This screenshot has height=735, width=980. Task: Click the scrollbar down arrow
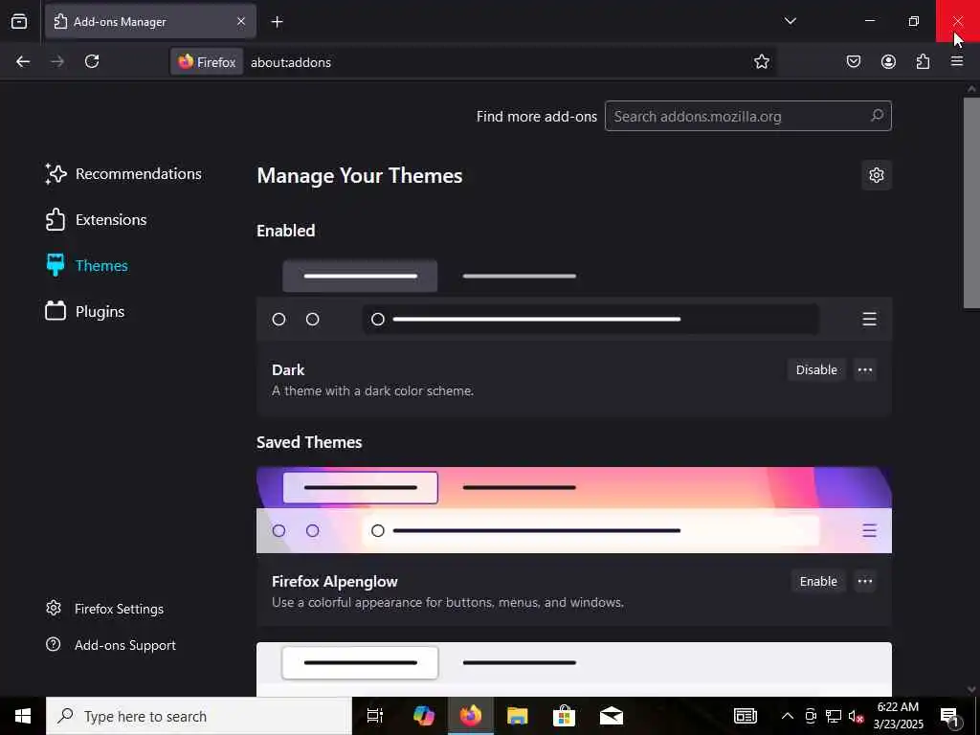pos(971,689)
